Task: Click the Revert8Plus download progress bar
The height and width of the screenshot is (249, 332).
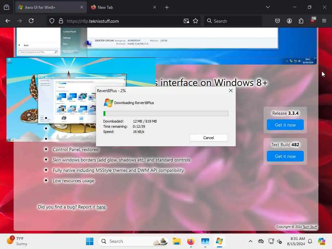Action: point(166,113)
